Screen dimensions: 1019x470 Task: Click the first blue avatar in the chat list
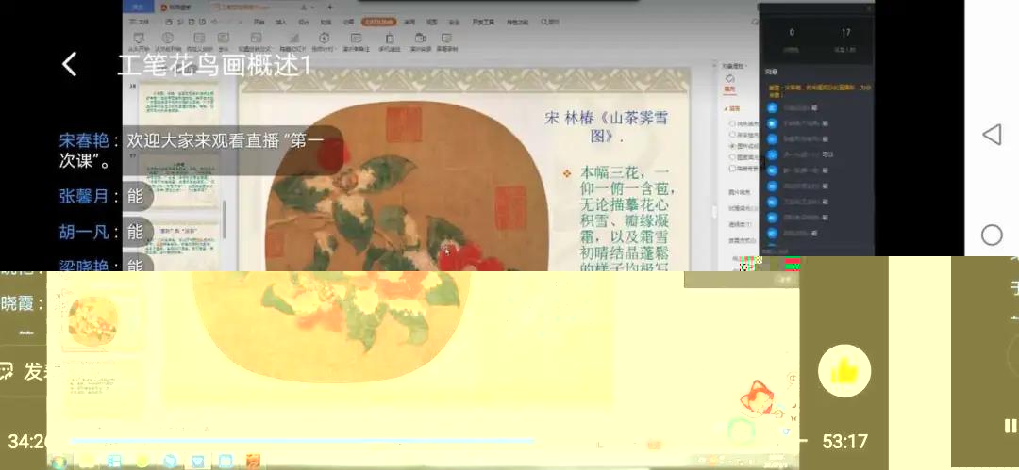pyautogui.click(x=772, y=107)
